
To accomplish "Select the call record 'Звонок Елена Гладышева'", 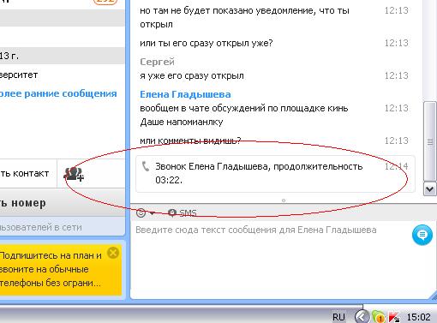I will tap(275, 174).
